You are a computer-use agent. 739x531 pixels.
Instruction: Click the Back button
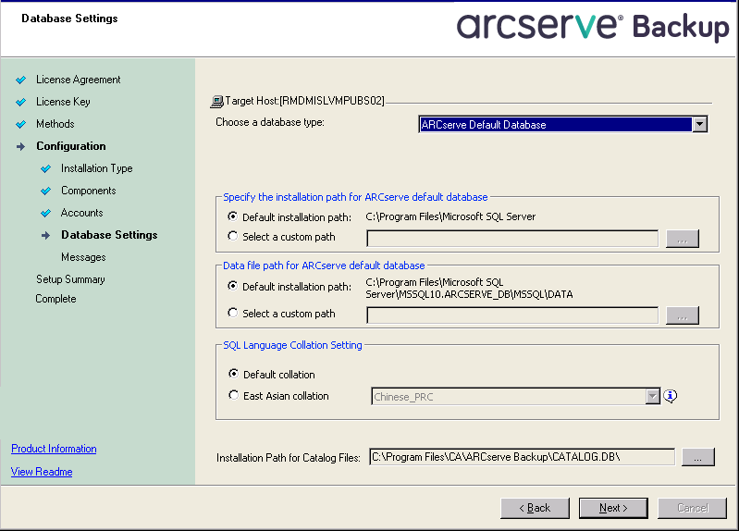535,508
